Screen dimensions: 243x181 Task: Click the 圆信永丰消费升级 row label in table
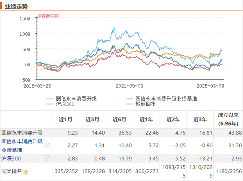pos(22,133)
